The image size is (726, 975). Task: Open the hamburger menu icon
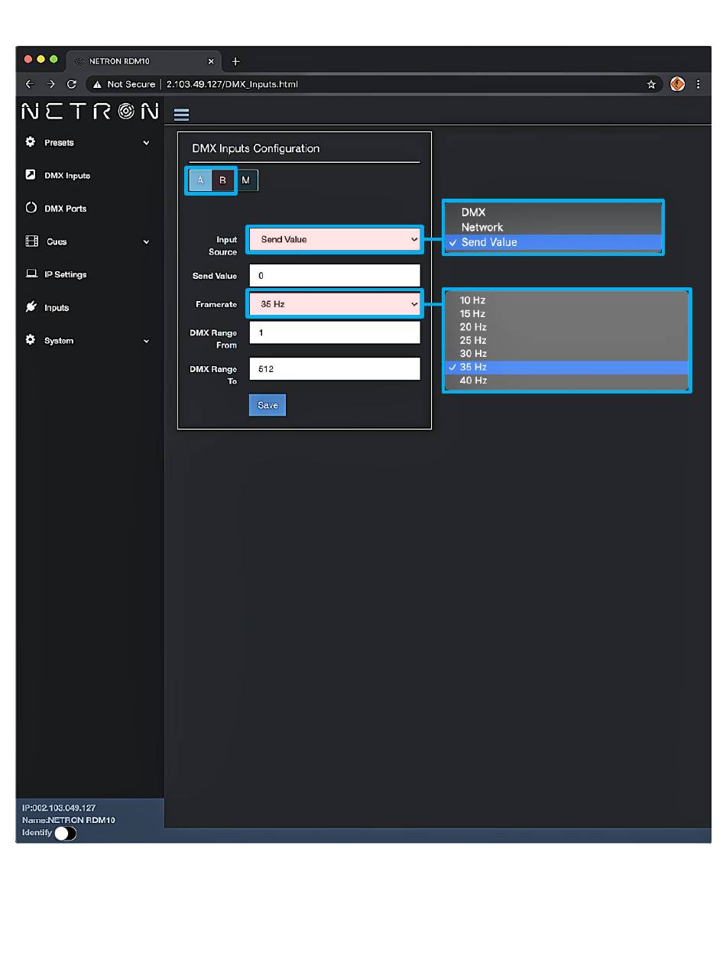[181, 115]
